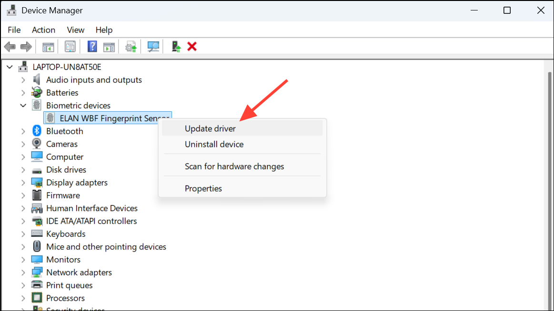Select Uninstall device from context menu
This screenshot has height=311, width=554.
(214, 144)
